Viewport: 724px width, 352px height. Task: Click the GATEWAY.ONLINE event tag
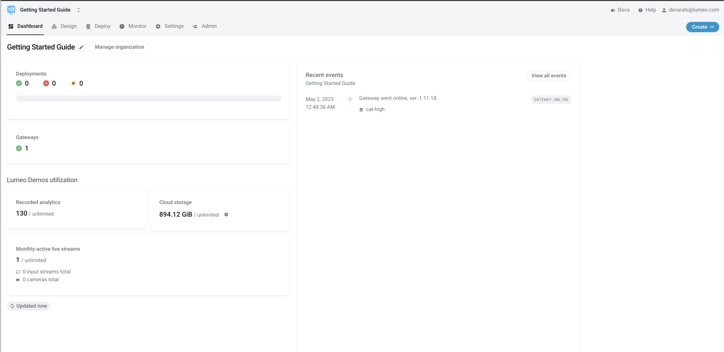551,100
